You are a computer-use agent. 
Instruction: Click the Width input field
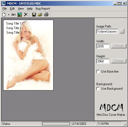[x=103, y=46]
